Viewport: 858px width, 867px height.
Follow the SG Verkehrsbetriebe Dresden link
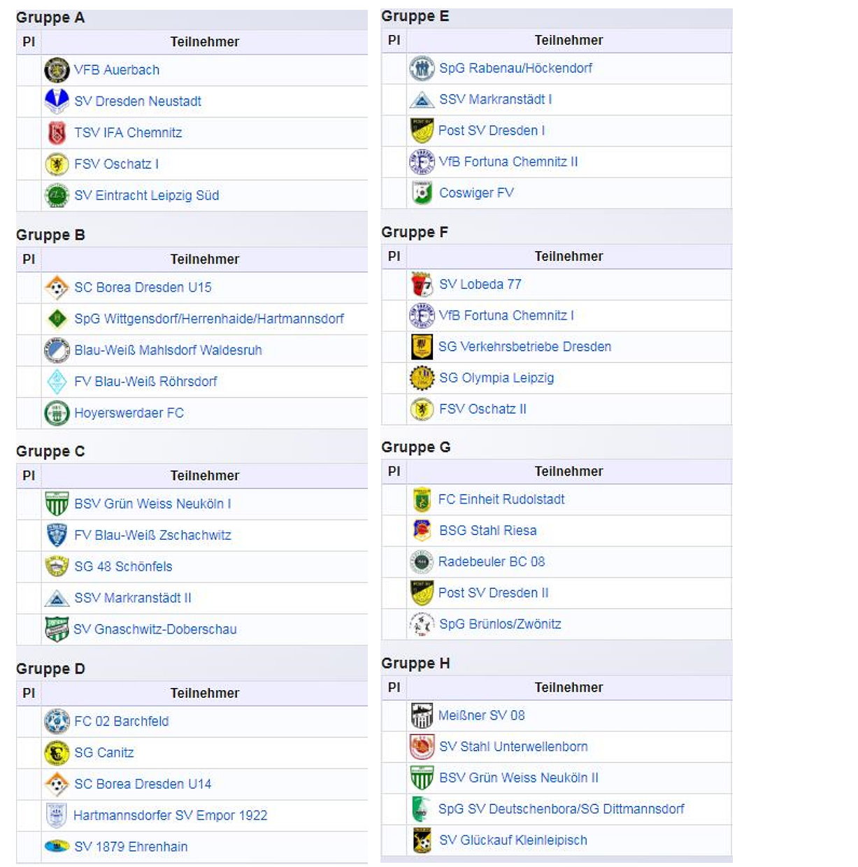[x=524, y=347]
